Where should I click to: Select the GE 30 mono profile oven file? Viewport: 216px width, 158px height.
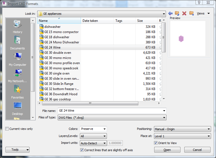pos(62,63)
